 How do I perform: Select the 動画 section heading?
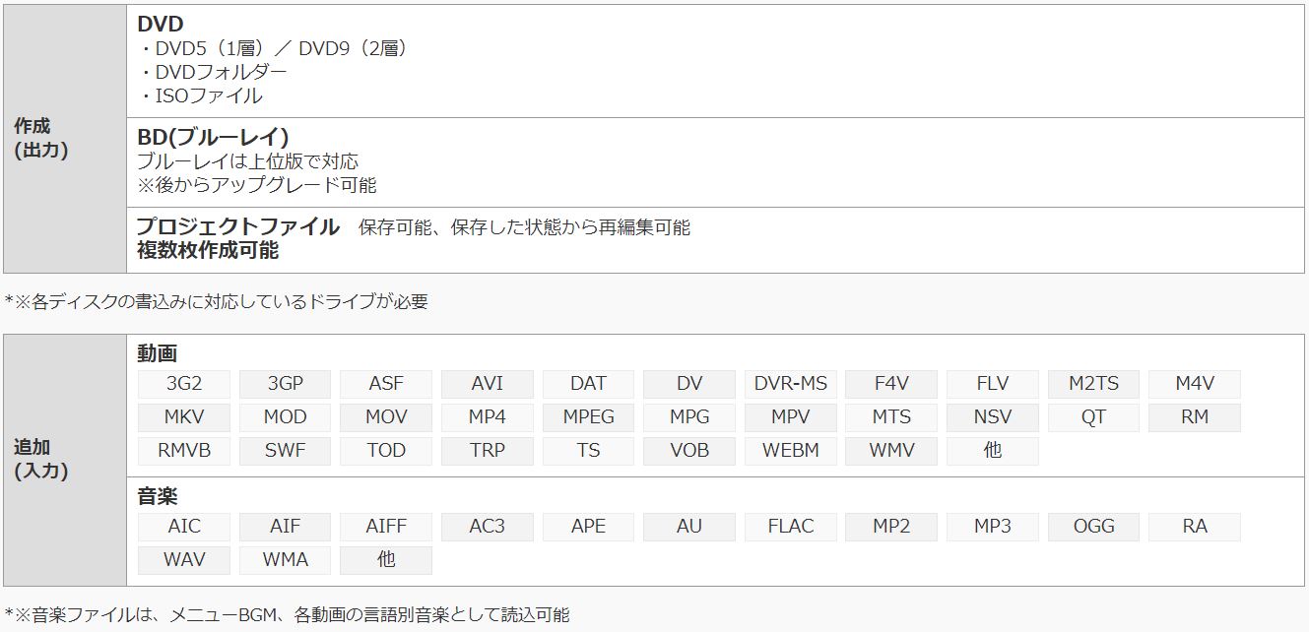tap(158, 354)
